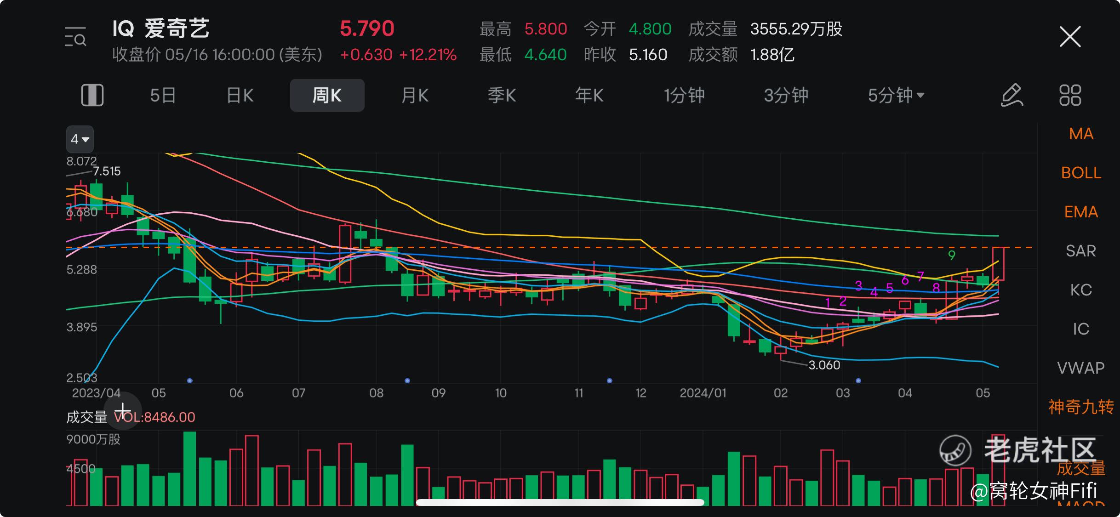Toggle the VWAP indicator

[x=1081, y=368]
